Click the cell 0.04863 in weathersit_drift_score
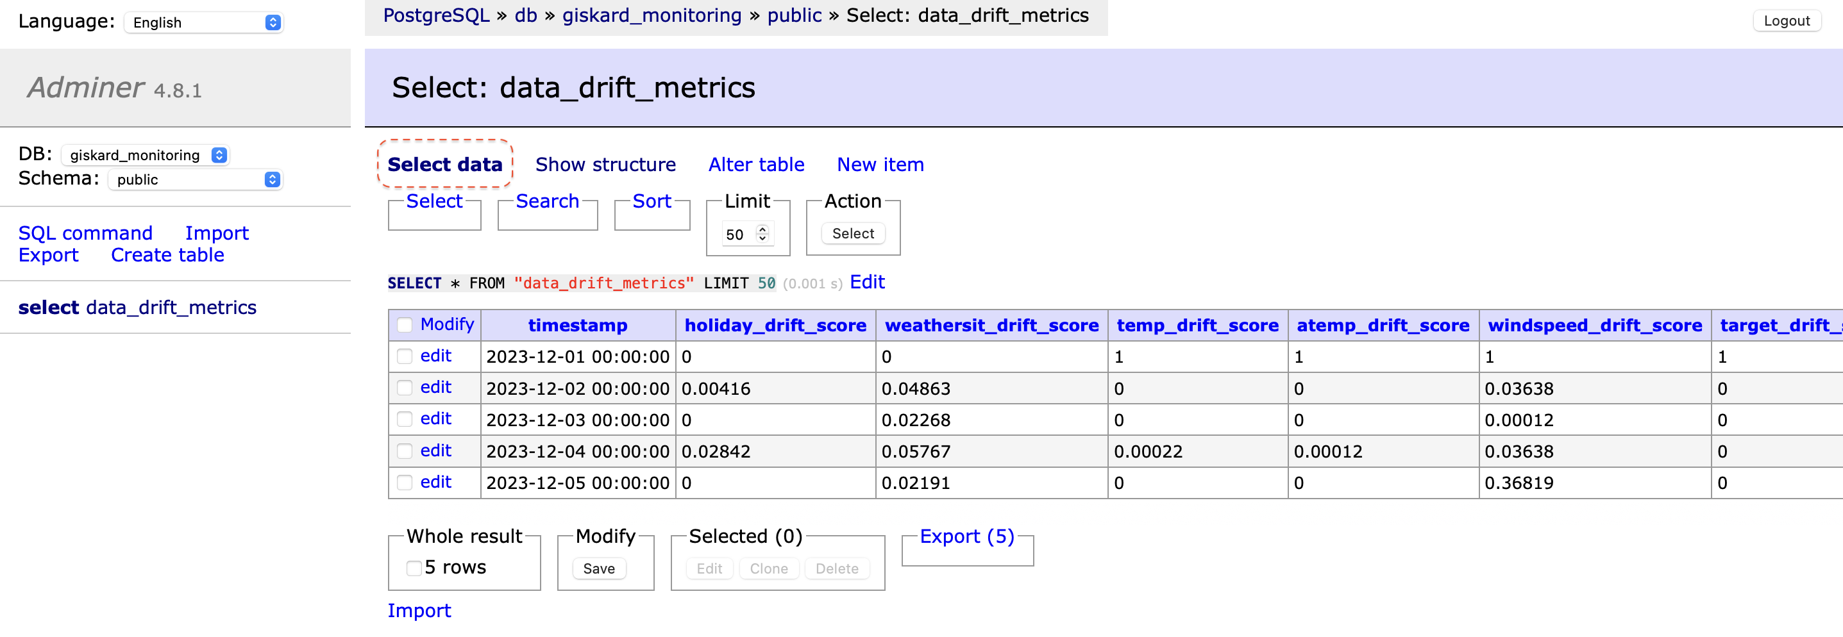 991,388
